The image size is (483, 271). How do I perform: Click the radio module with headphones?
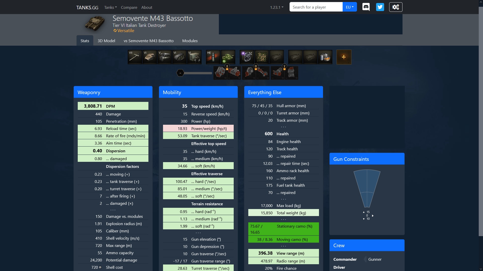(x=194, y=57)
